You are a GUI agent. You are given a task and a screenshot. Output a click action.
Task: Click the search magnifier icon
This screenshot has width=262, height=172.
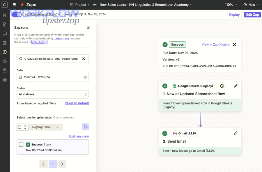tap(21, 59)
